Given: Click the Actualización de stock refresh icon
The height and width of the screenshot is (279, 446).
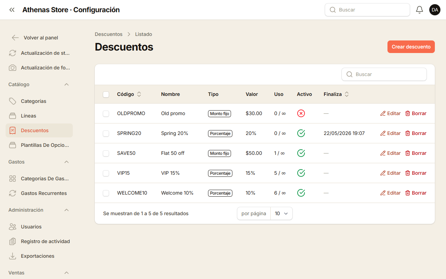Looking at the screenshot, I should click(13, 53).
